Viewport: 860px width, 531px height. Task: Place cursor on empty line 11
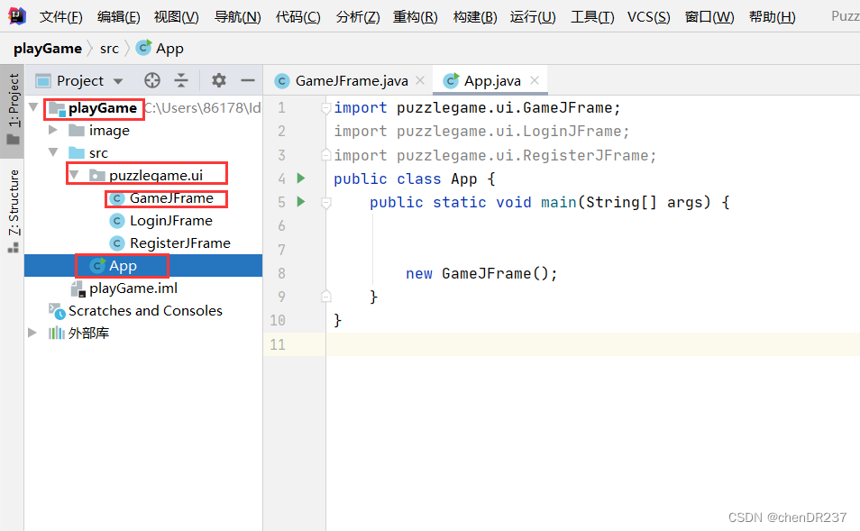pos(592,345)
